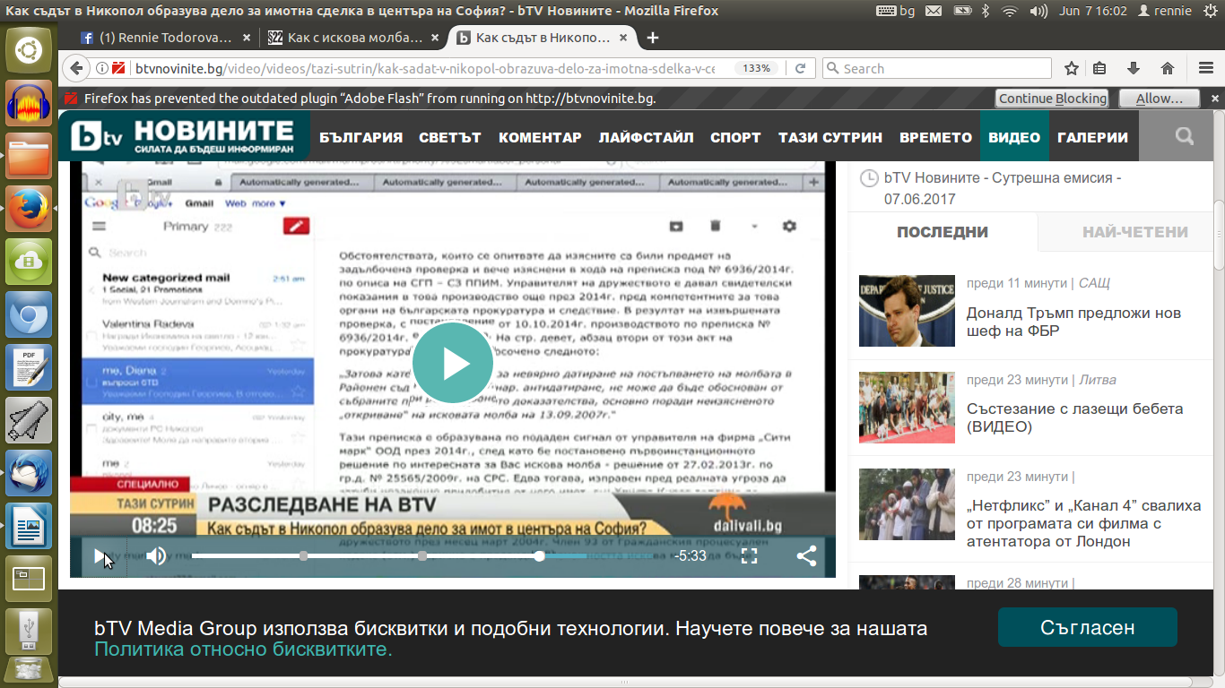The height and width of the screenshot is (688, 1225).
Task: Open the Files manager in the dock
Action: pyautogui.click(x=29, y=158)
